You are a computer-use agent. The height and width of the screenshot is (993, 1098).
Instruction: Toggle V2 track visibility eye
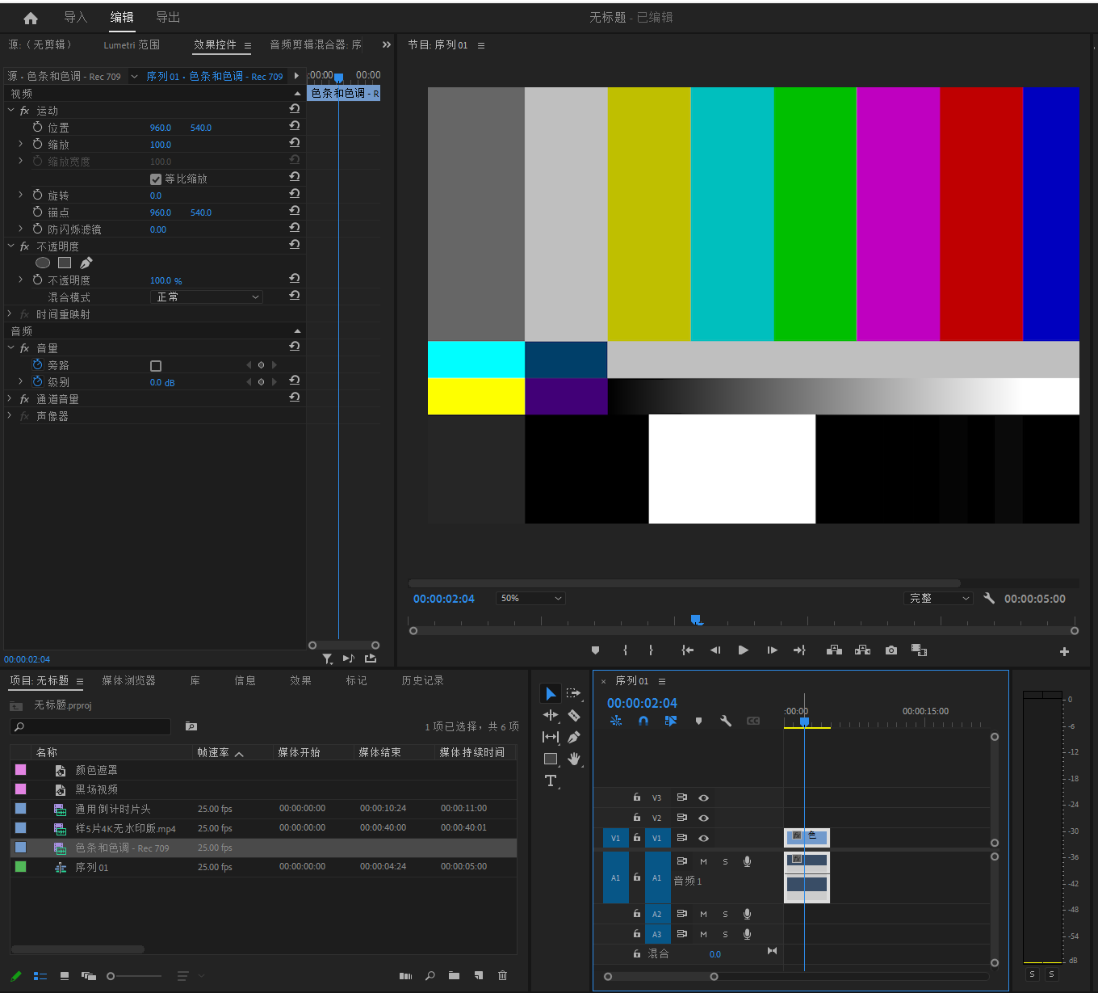tap(703, 818)
